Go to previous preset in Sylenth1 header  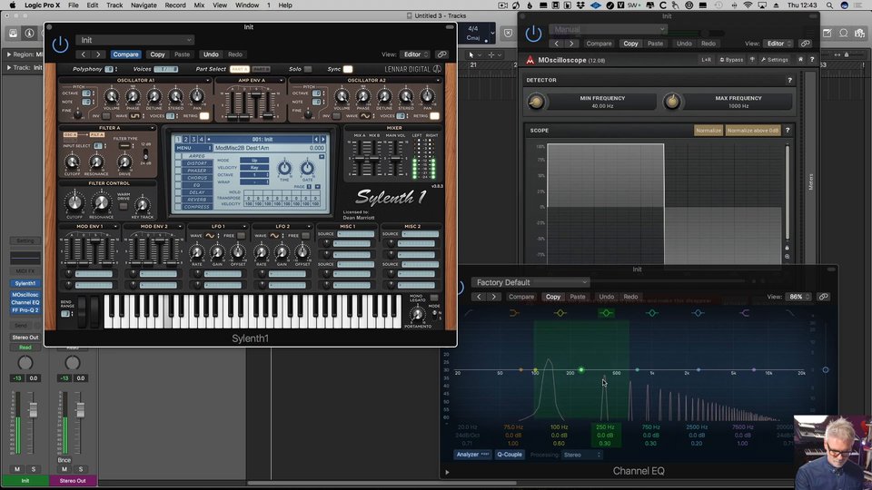(x=84, y=54)
